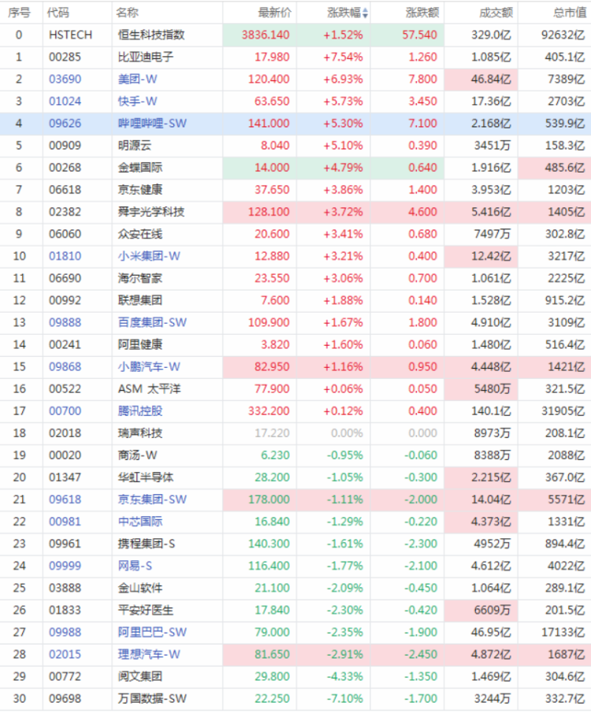Open the 腾讯控股 stock link
The height and width of the screenshot is (713, 591).
(140, 411)
